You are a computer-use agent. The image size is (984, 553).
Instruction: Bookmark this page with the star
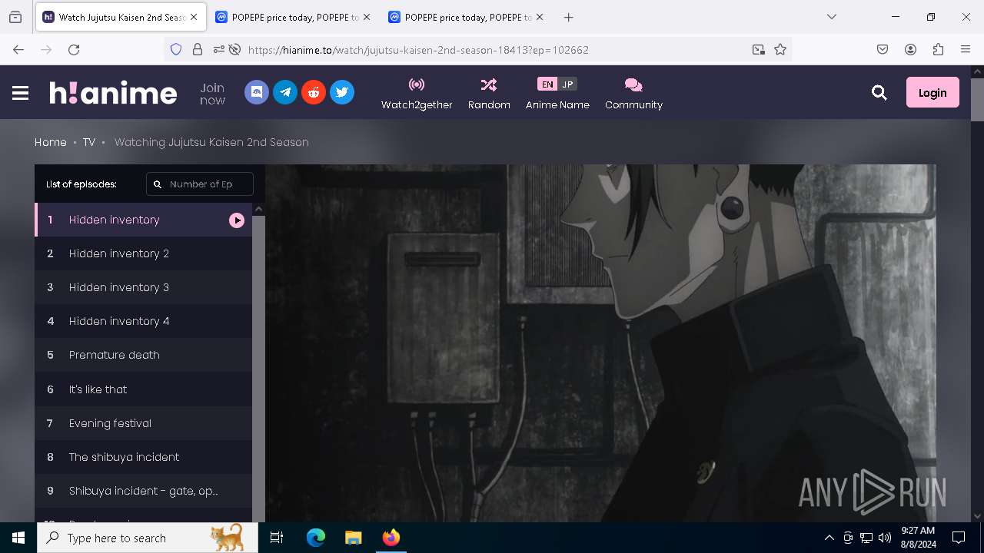[780, 49]
